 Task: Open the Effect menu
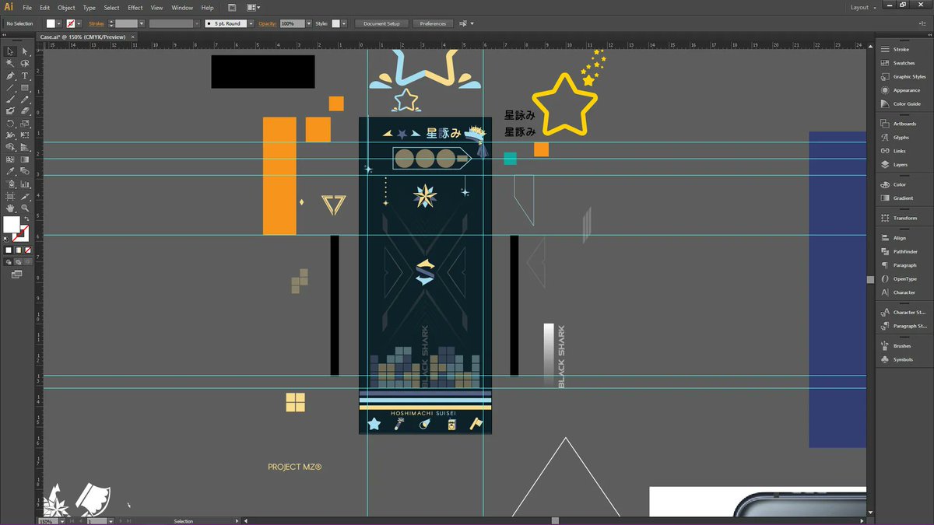(x=135, y=7)
